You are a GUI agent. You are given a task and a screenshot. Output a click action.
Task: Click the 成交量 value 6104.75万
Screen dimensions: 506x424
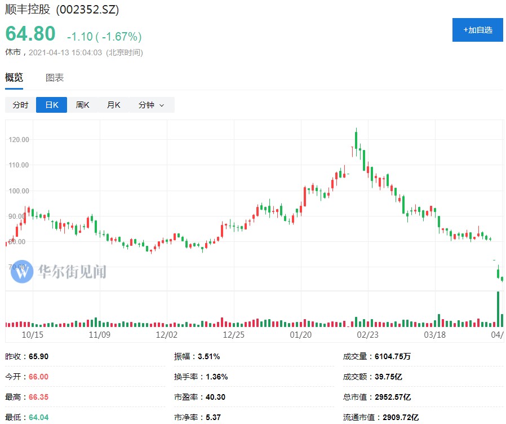click(393, 356)
